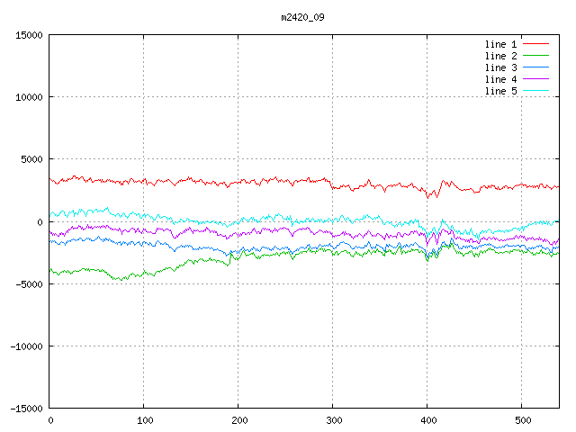Click the y-axis label 15000

(29, 35)
